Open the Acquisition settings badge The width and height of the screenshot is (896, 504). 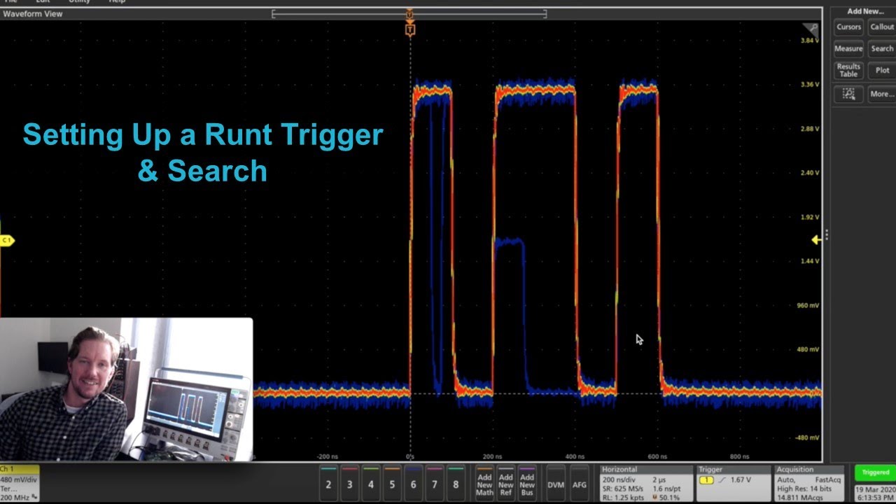(x=811, y=483)
